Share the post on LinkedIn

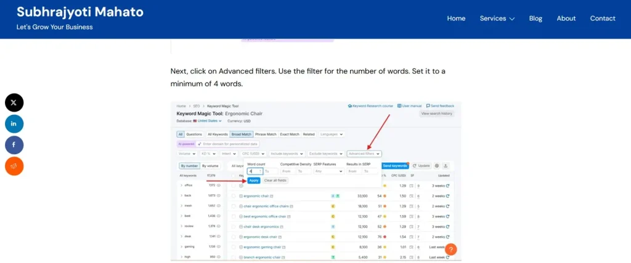[x=14, y=124]
